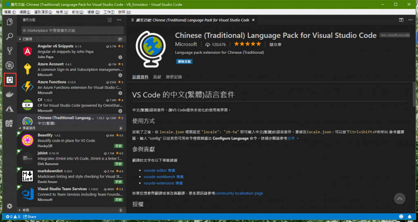Install the jshint extension
Viewport: 418px width, 222px height.
click(x=119, y=164)
